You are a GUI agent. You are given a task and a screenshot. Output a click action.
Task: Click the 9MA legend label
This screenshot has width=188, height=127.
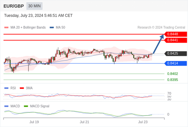pos(29,88)
